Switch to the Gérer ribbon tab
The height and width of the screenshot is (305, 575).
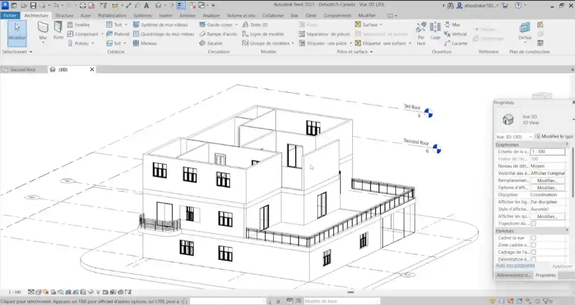tap(311, 15)
